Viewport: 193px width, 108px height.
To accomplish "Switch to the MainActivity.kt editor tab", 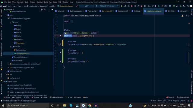I will click(x=123, y=11).
